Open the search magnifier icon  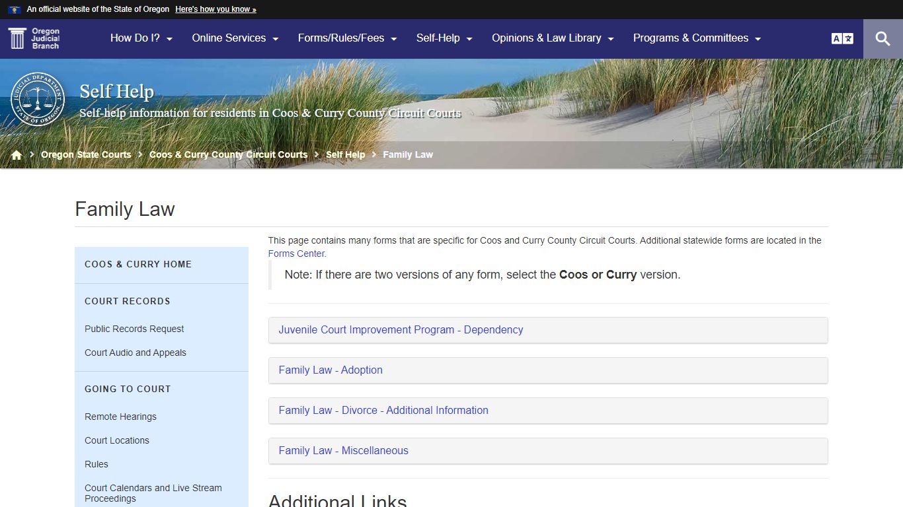pyautogui.click(x=883, y=38)
